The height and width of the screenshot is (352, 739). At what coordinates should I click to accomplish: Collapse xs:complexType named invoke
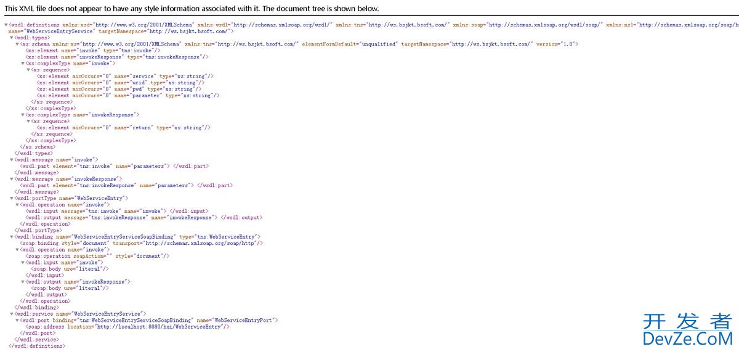(23, 63)
